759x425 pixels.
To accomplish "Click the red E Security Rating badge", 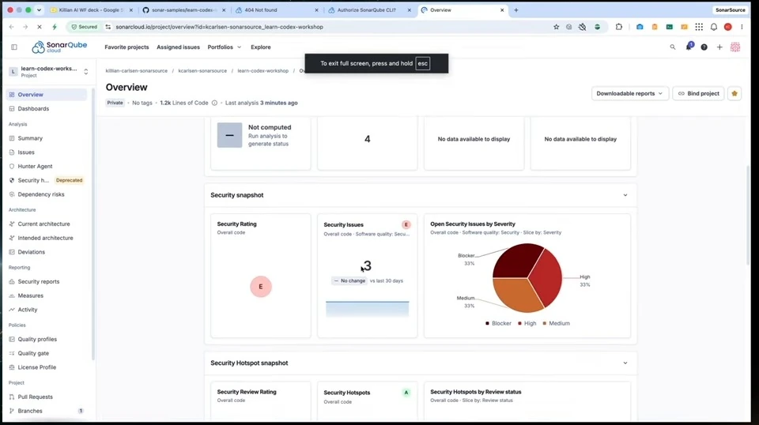I will point(260,287).
